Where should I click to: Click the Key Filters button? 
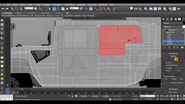(149, 99)
